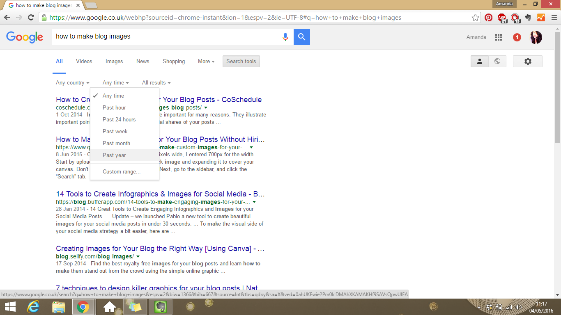Click the blue magnifier search button

tap(302, 37)
